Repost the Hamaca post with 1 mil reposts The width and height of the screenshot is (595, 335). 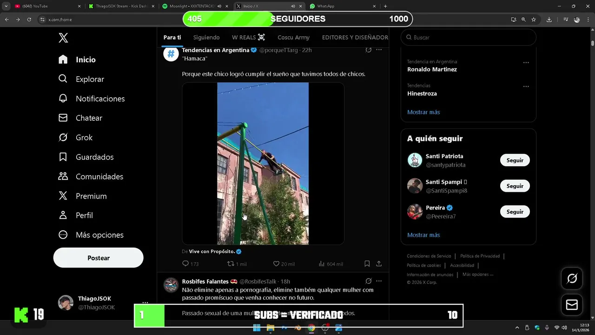237,264
